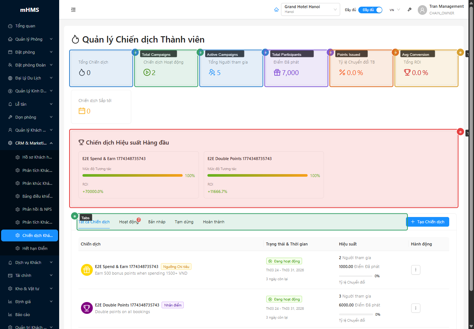This screenshot has width=474, height=329.
Task: Open Phản hồi & NPS in sidebar
Action: (x=37, y=209)
